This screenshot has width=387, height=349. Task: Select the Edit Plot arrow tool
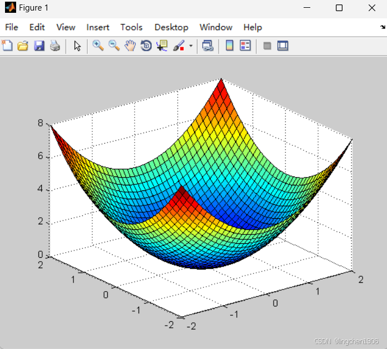[77, 46]
